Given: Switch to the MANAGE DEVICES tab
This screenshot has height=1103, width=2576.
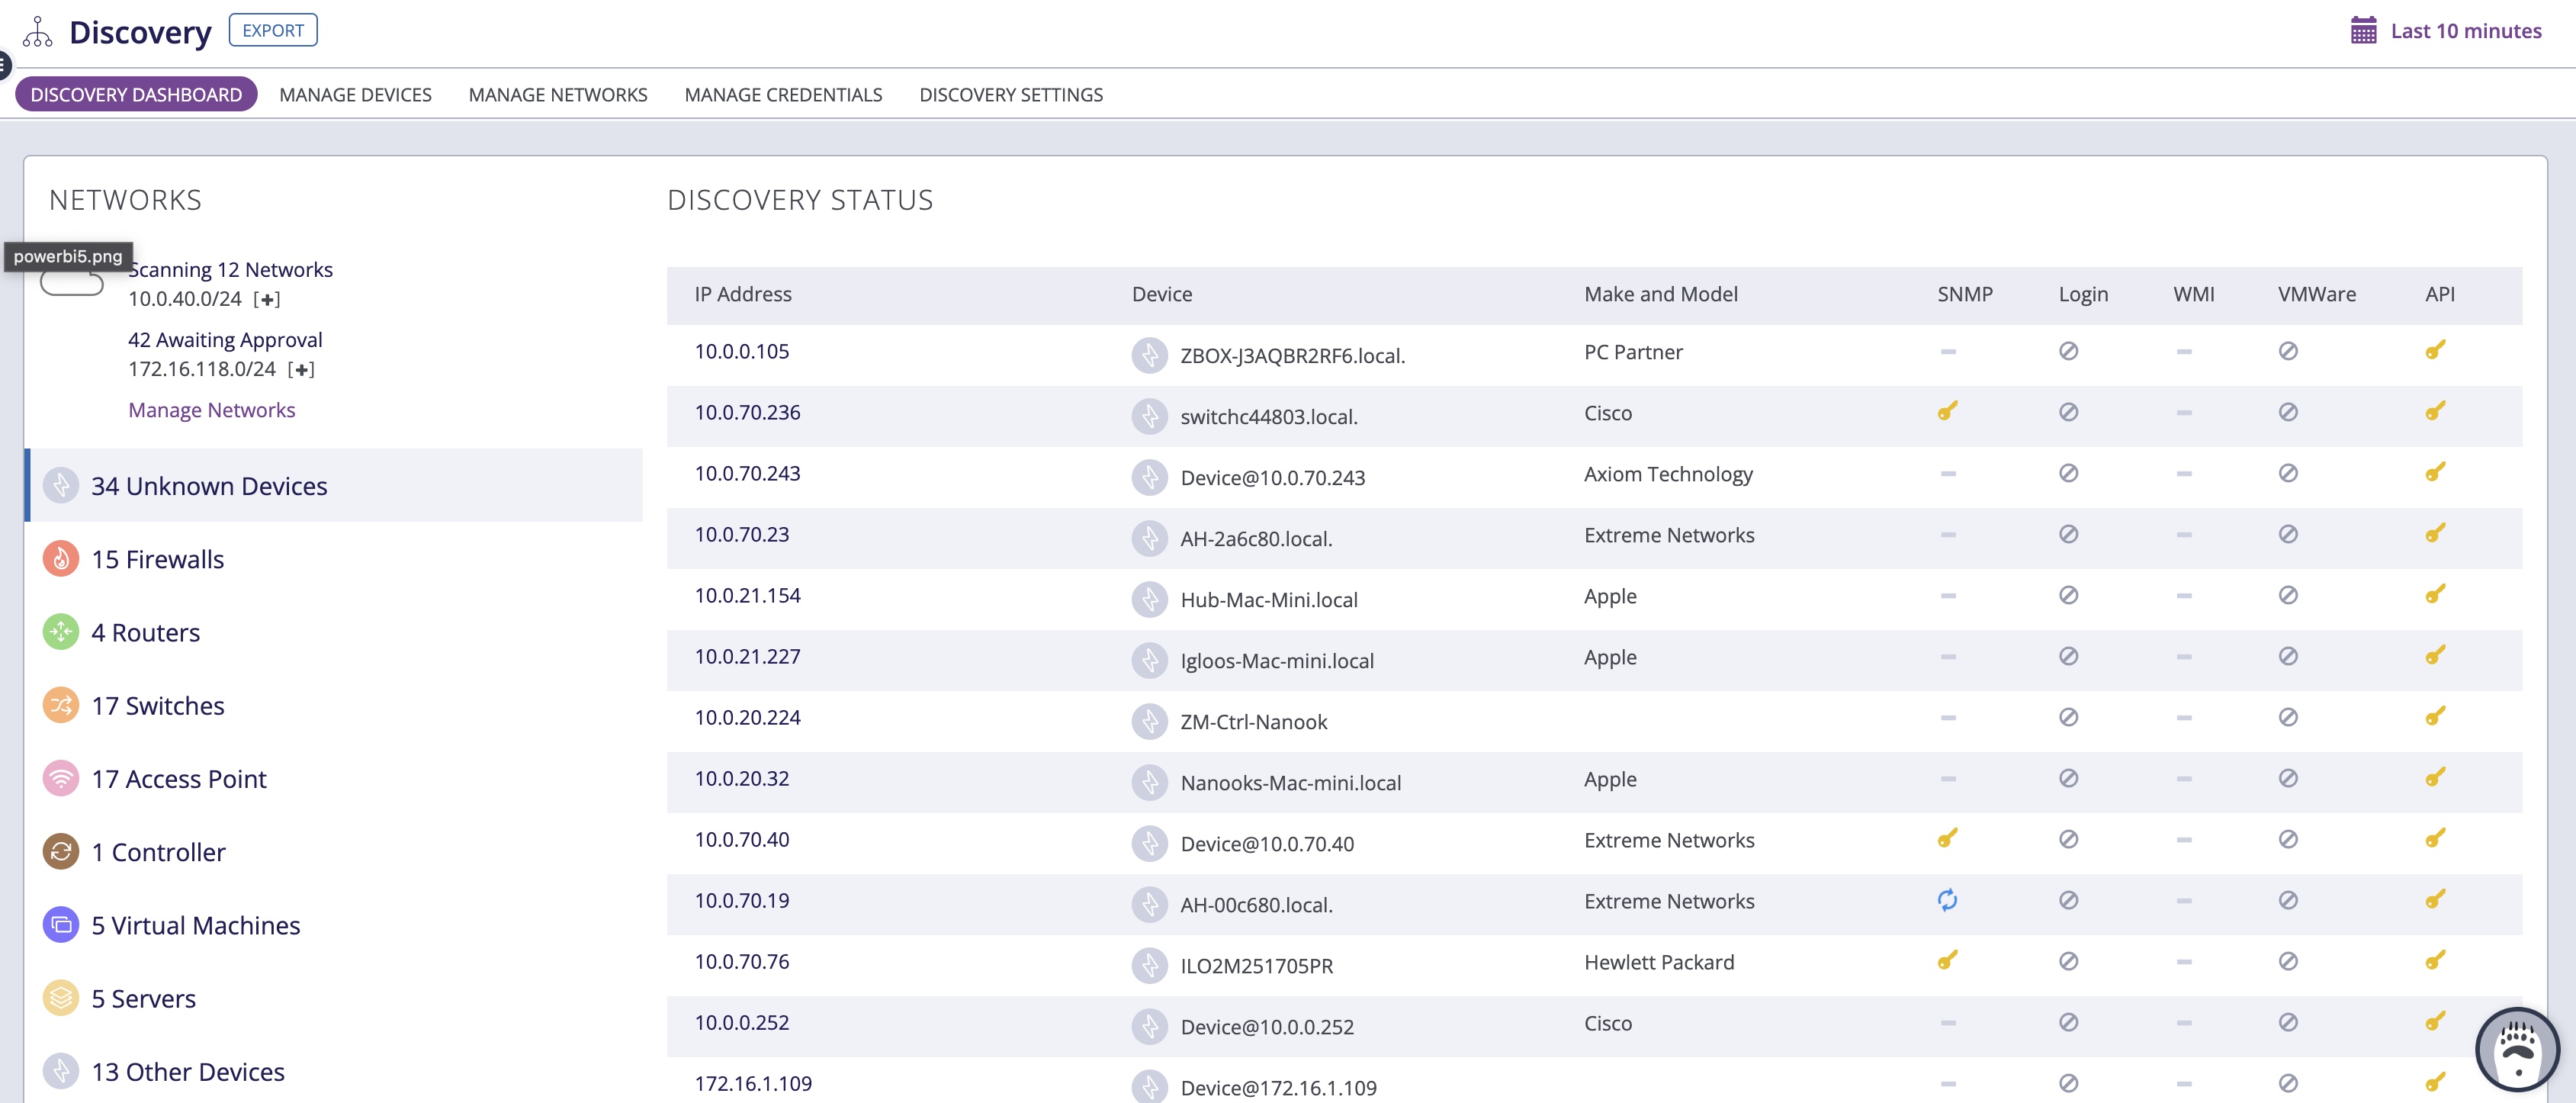Looking at the screenshot, I should click(x=355, y=94).
